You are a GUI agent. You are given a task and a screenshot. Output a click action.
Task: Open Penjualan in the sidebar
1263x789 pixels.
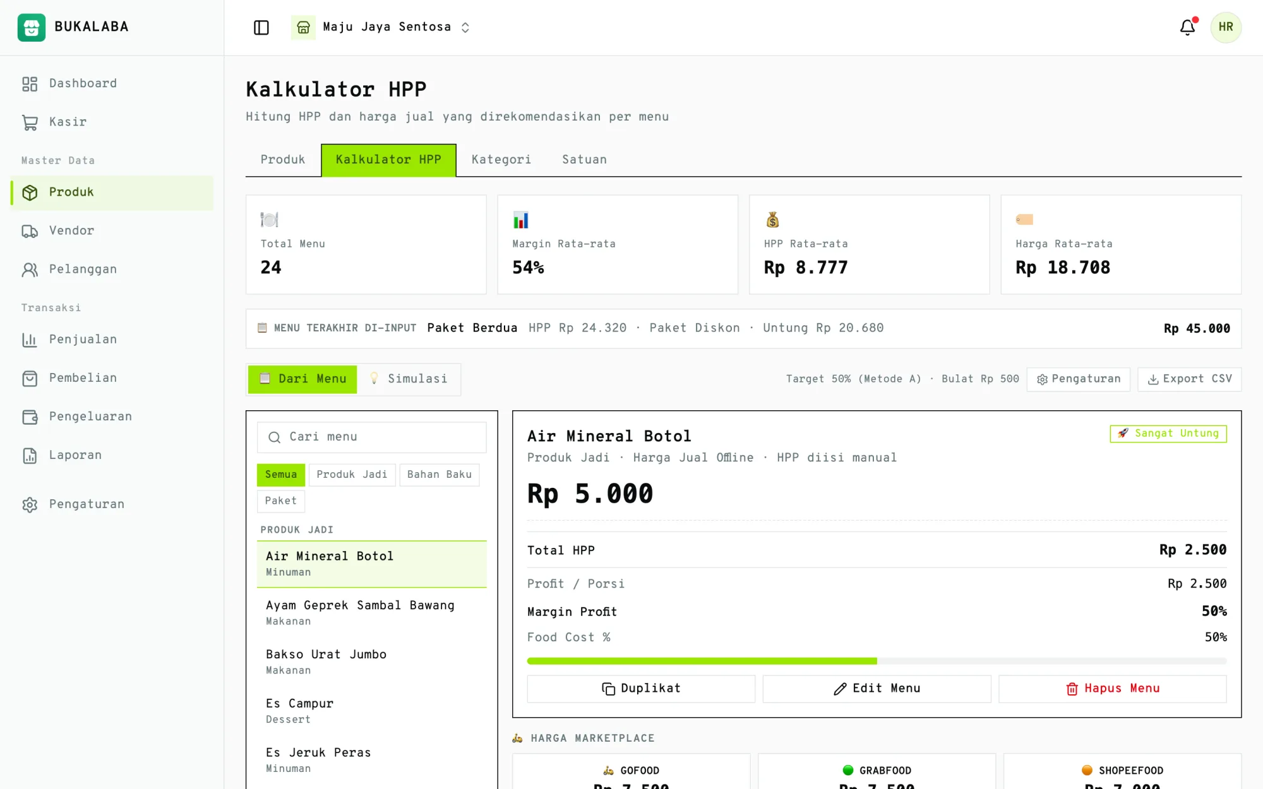(112, 340)
